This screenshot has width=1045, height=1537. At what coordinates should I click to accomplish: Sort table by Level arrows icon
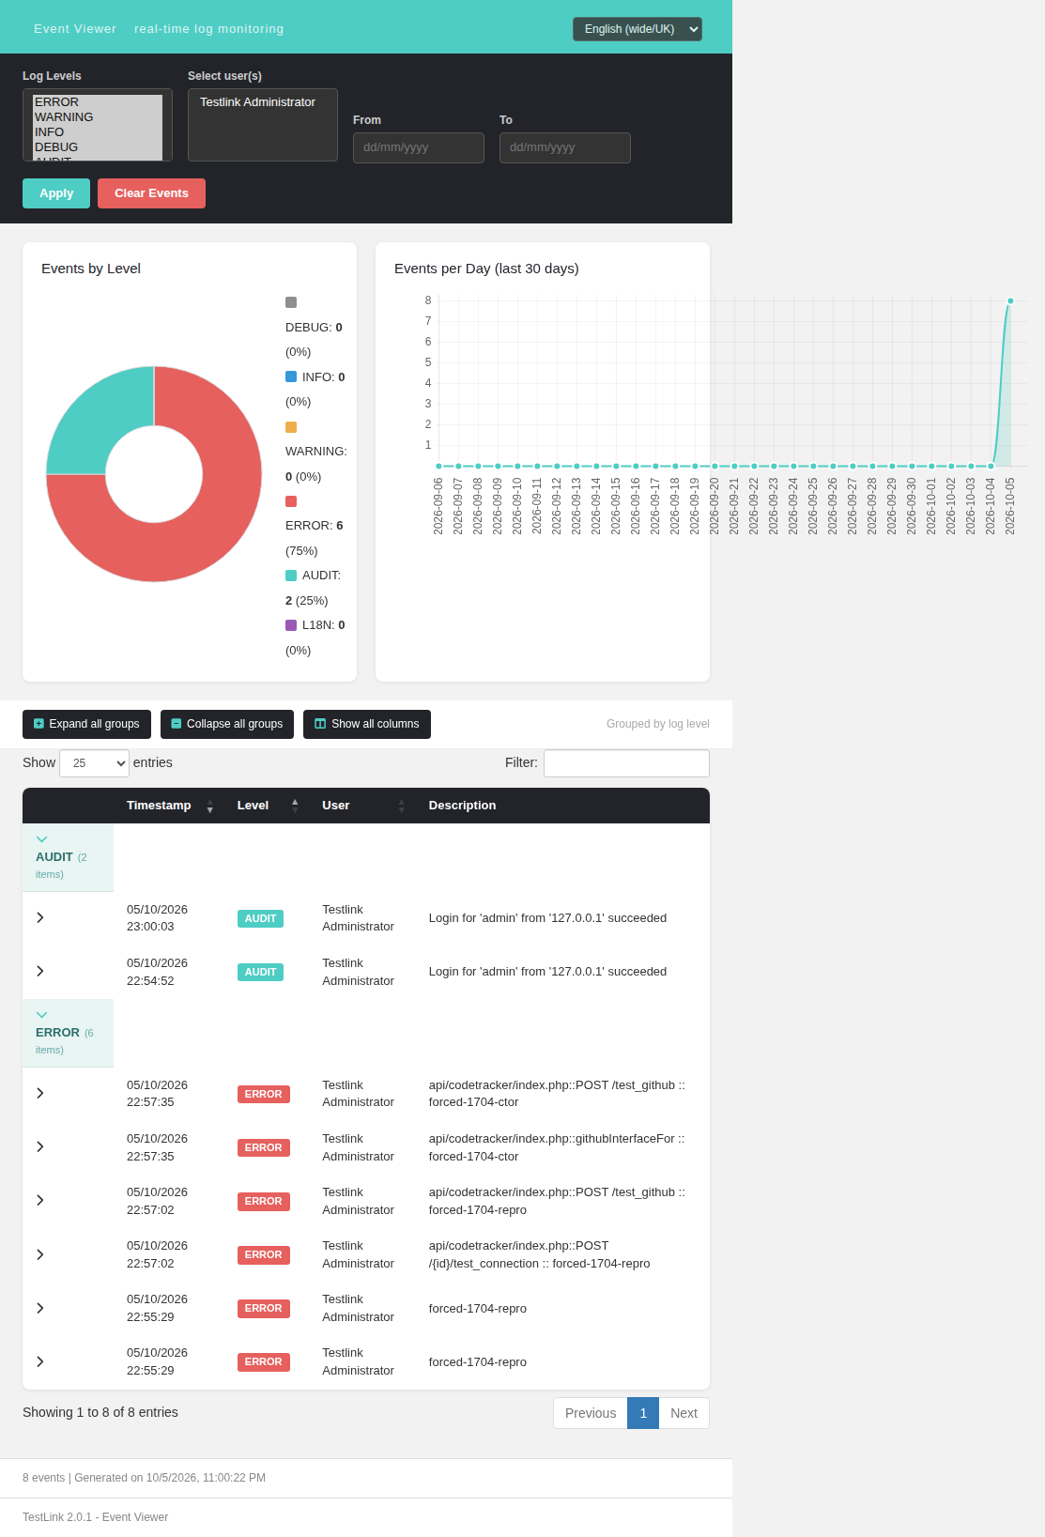point(295,806)
